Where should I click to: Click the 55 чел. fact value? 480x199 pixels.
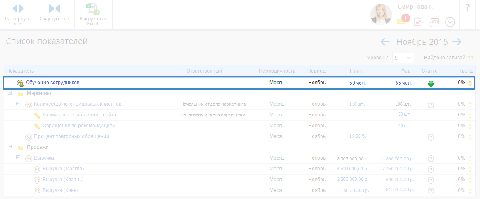point(404,83)
